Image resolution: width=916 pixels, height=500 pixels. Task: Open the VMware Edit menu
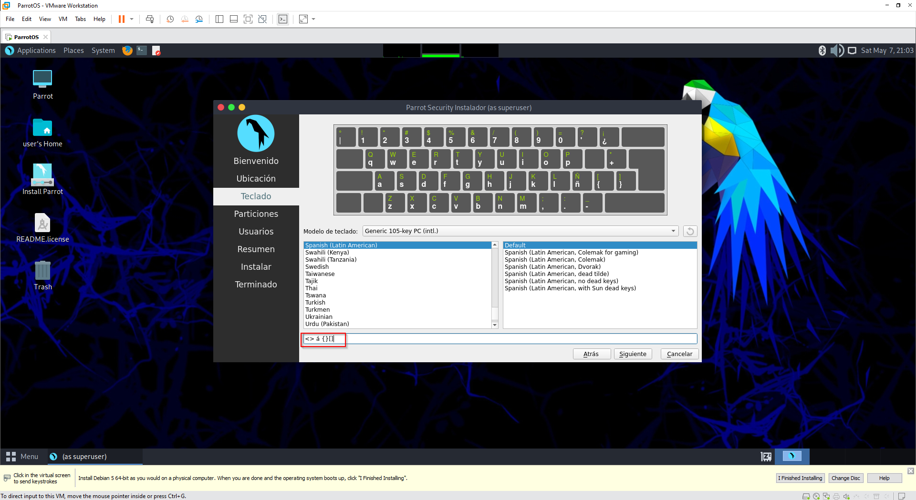[27, 19]
